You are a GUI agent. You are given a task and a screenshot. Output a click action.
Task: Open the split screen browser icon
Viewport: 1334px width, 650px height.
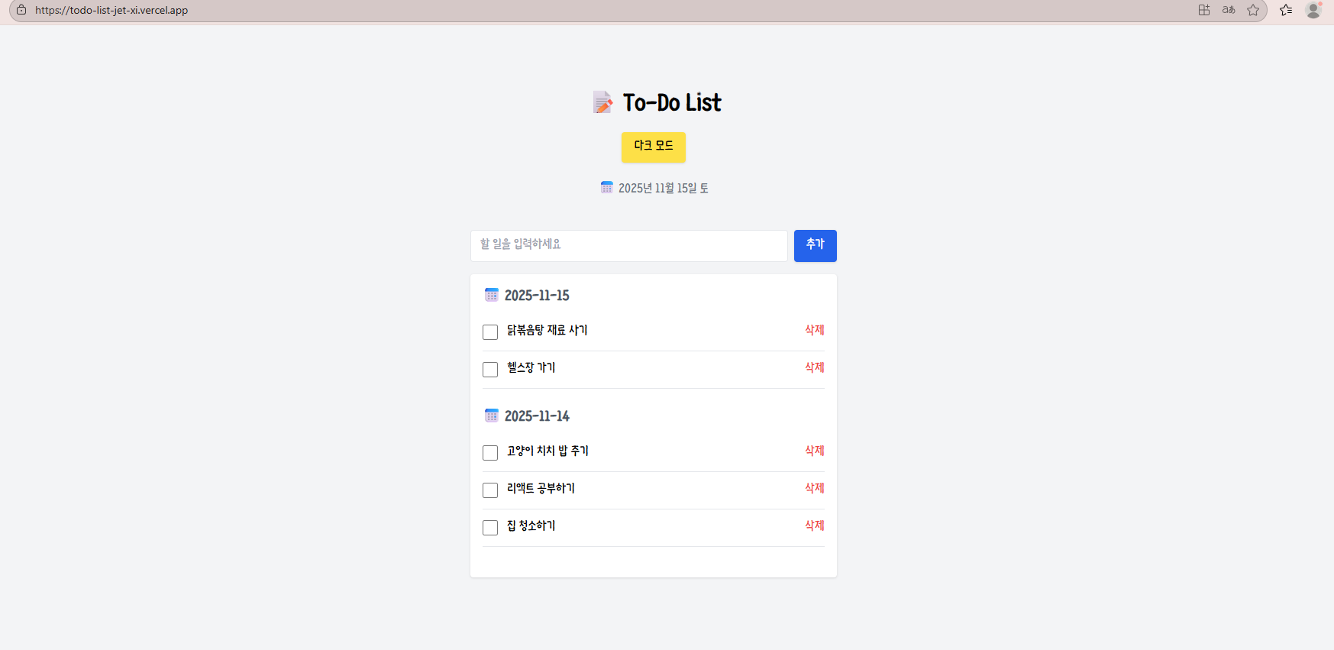1204,10
